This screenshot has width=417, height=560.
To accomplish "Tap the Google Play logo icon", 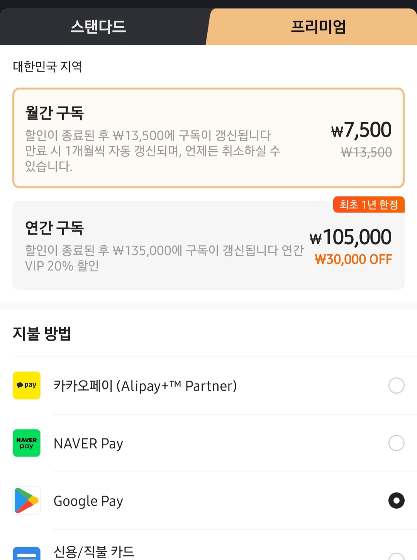I will click(x=27, y=501).
